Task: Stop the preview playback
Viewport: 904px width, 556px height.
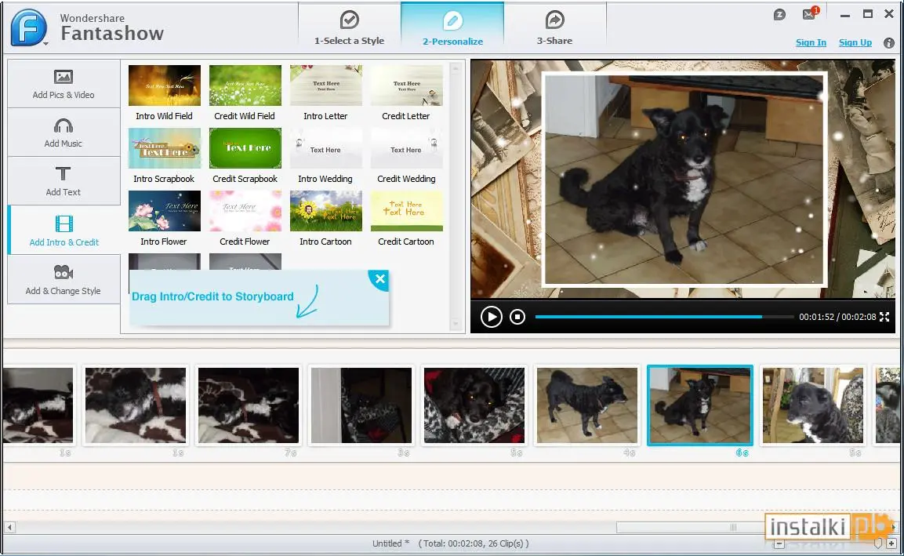Action: coord(517,317)
